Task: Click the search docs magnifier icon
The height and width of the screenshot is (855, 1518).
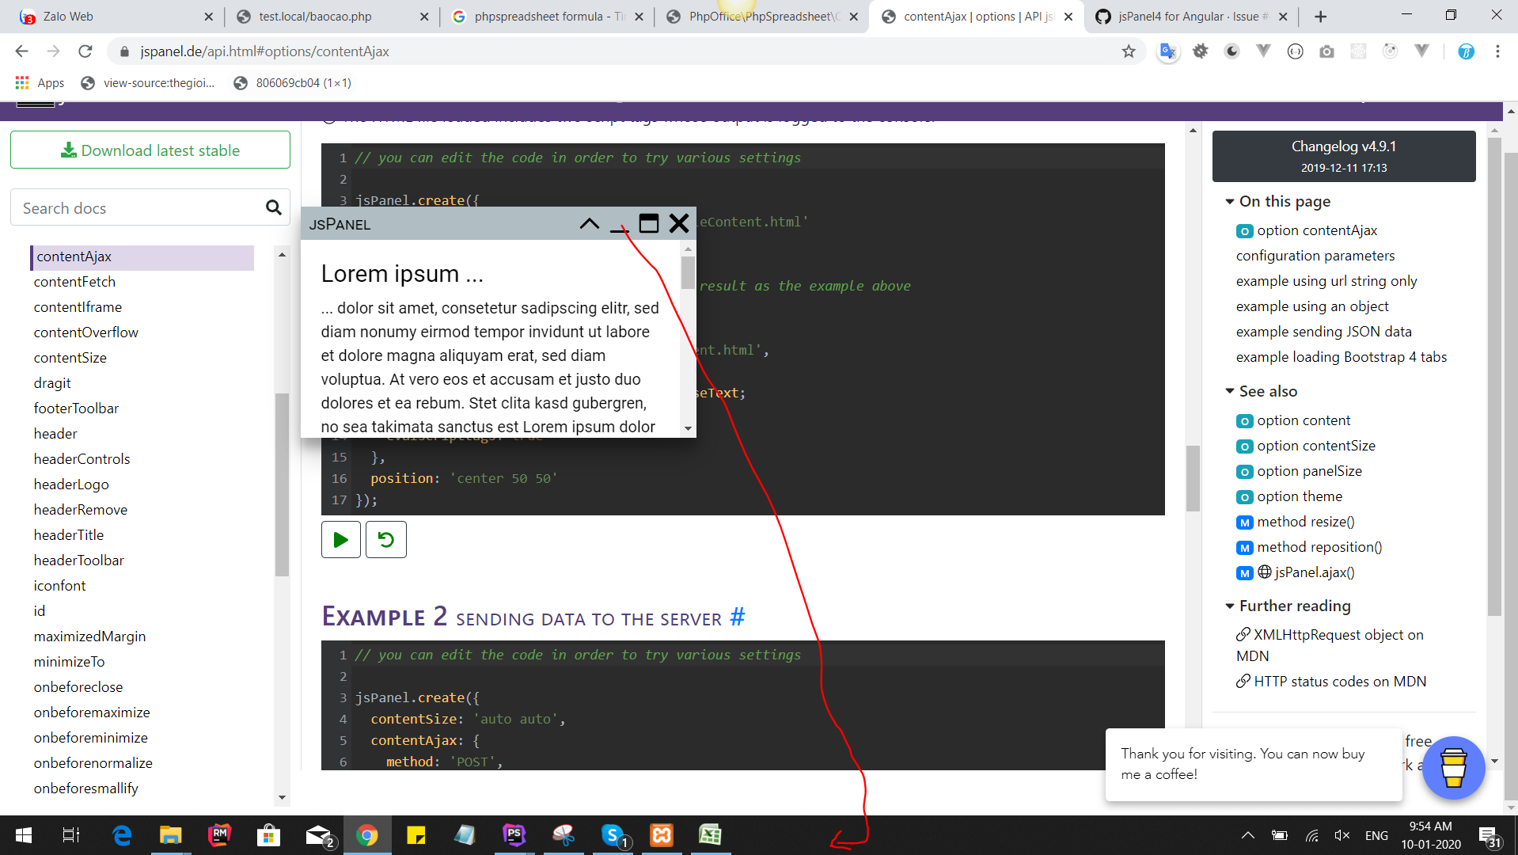Action: tap(273, 207)
